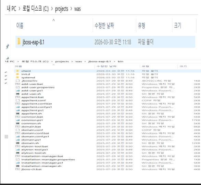Image resolution: width=201 pixels, height=185 pixels.
Task: Click the elytron-tool.ps1 file icon
Action: [x=17, y=150]
